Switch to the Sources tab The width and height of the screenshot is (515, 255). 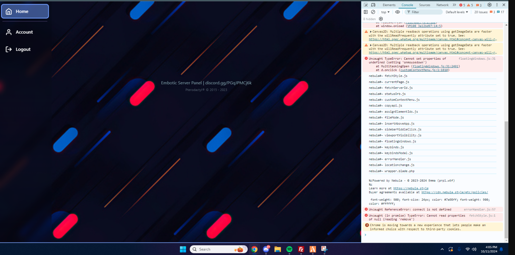[x=424, y=5]
